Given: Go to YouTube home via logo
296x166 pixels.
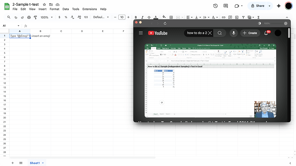Looking at the screenshot, I should coord(158,33).
